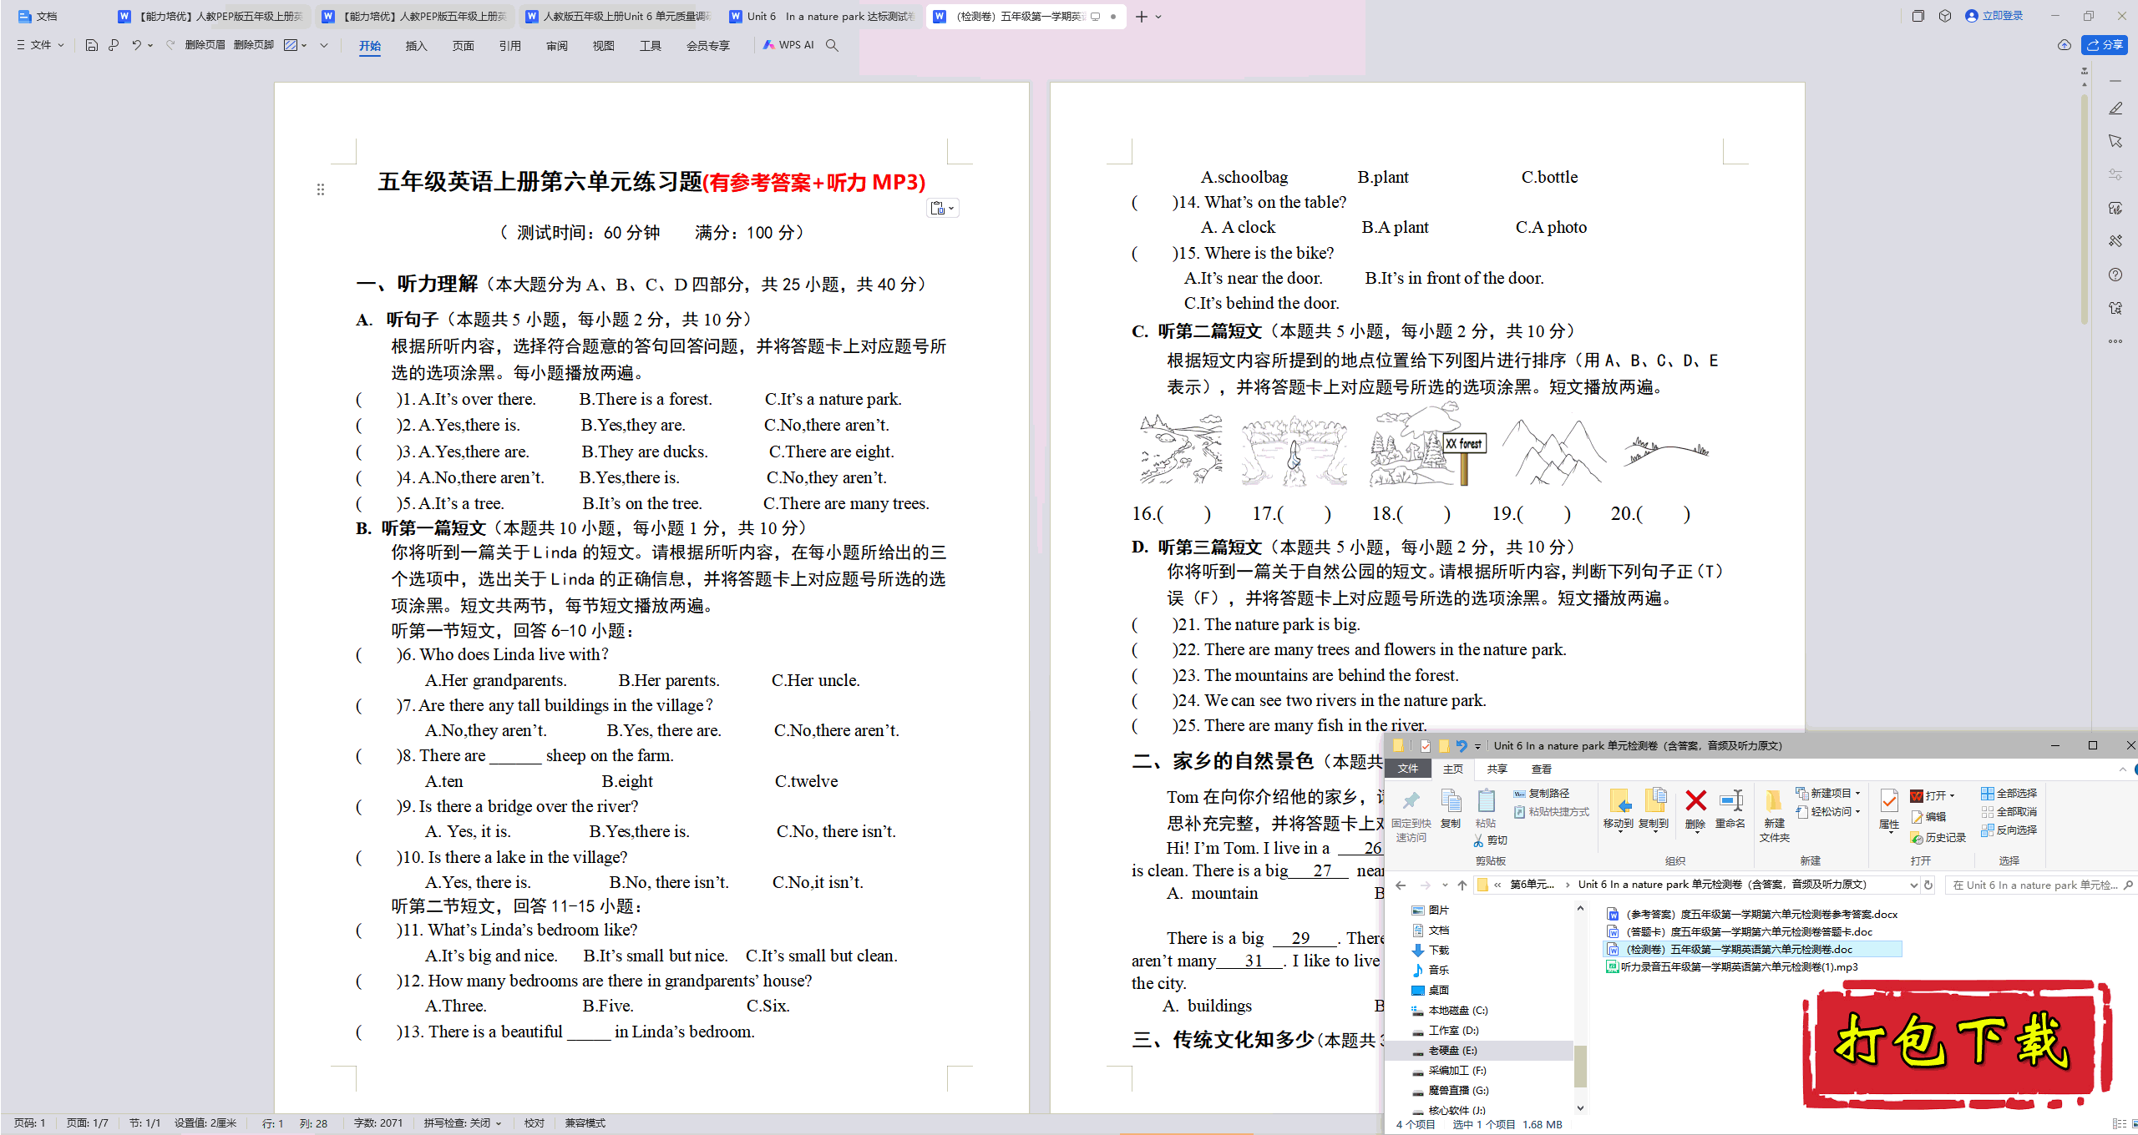Click the WPS document vertical scrollbar
2138x1135 pixels.
click(2085, 209)
